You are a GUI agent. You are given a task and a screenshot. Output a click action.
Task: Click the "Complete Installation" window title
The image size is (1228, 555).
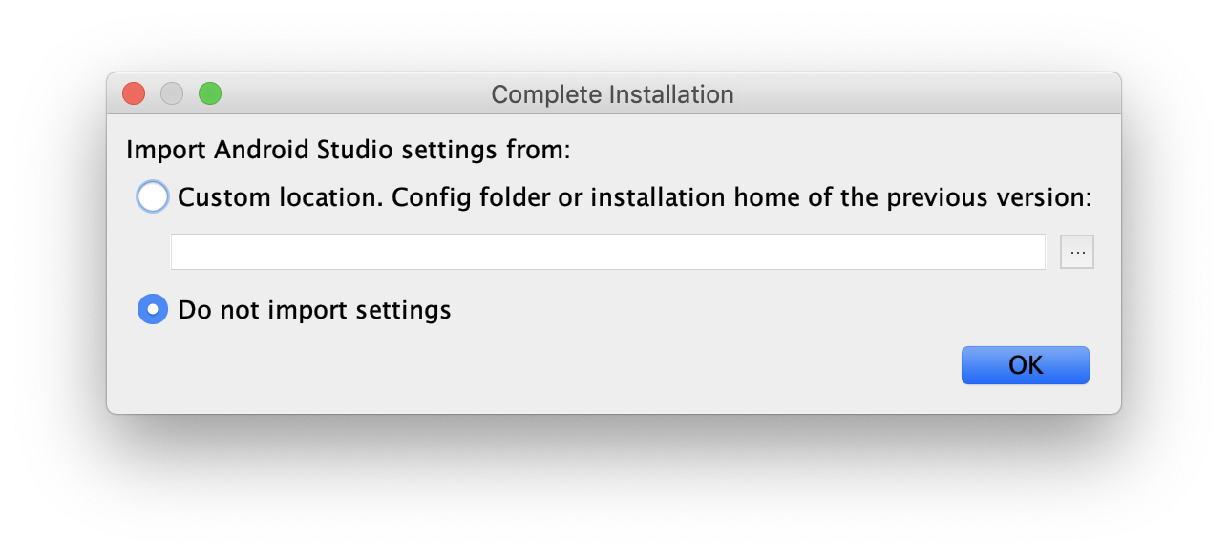[612, 94]
